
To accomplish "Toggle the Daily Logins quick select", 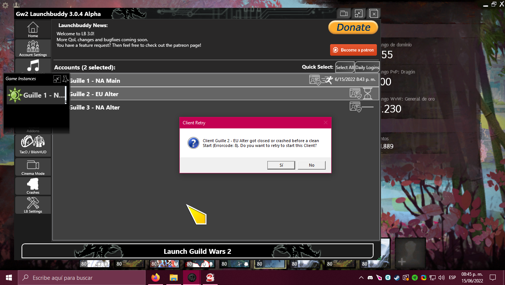I will click(367, 67).
